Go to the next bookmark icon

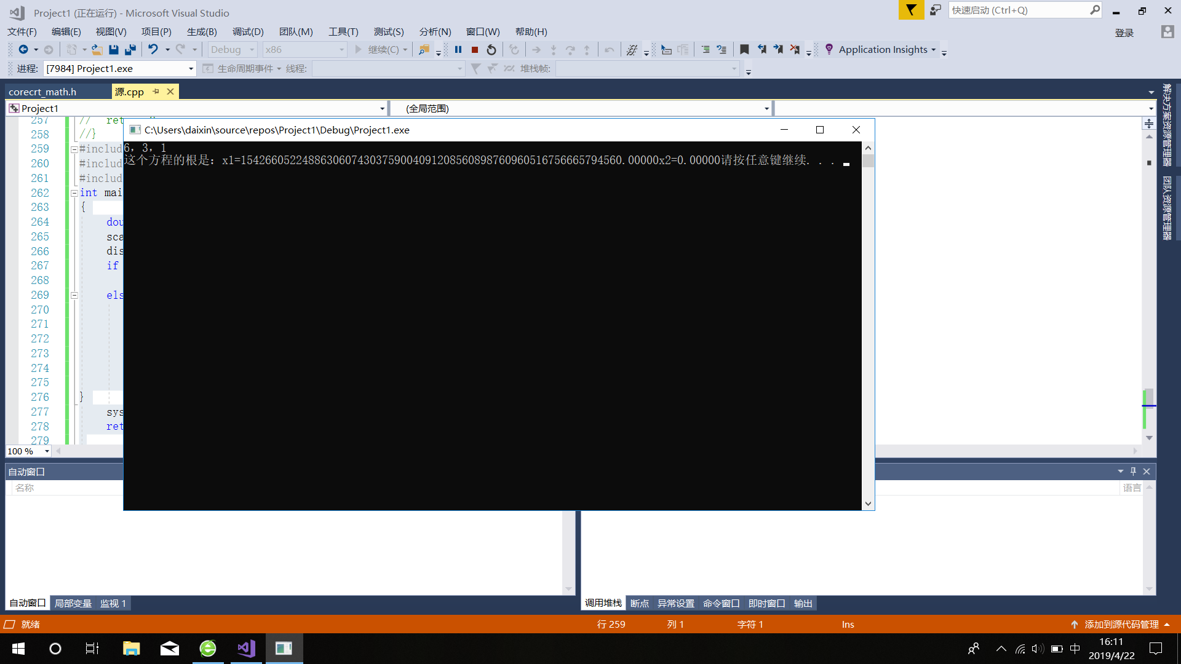778,50
